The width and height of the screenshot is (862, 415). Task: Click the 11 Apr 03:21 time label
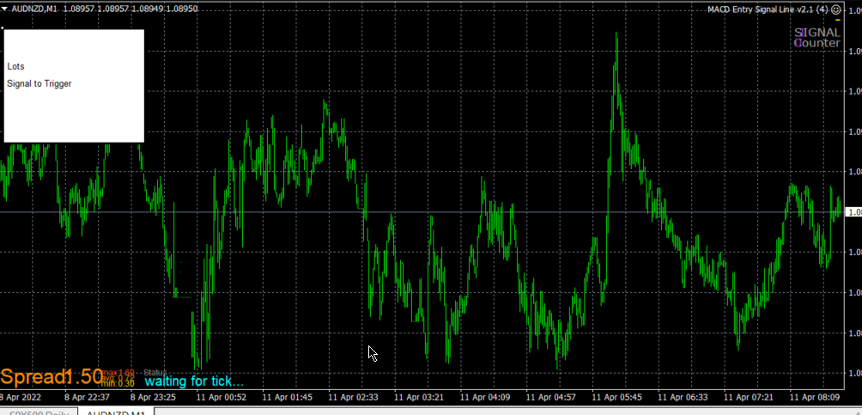point(419,397)
